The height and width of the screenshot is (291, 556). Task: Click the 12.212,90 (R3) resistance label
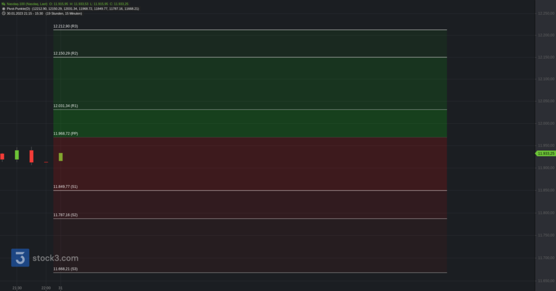65,26
